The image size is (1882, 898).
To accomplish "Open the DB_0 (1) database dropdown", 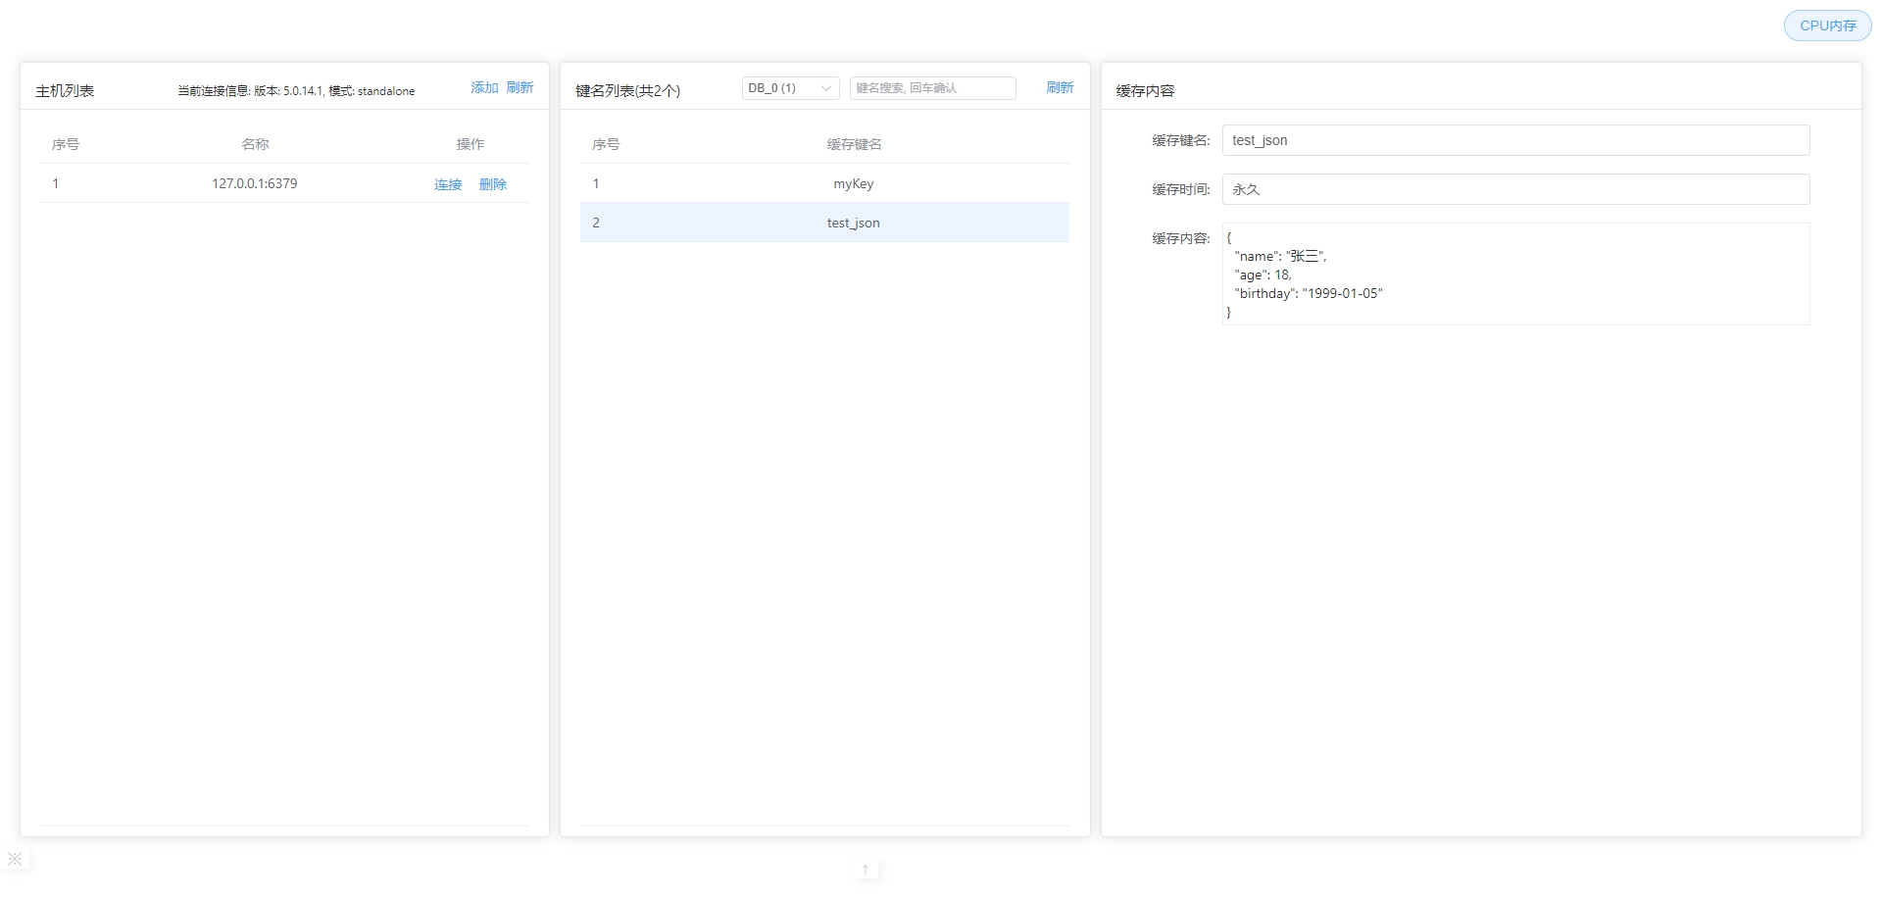I will [x=780, y=88].
